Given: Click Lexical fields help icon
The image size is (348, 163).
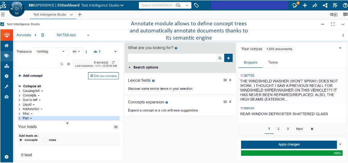Looking at the screenshot, I should (x=154, y=81).
